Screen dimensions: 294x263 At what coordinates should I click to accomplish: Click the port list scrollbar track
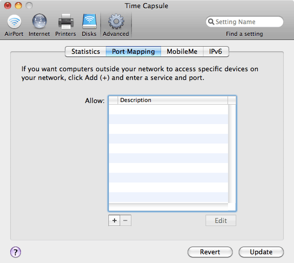[x=232, y=153]
